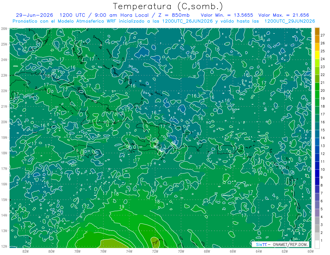Click the '19N' latitude axis label
This screenshot has height=255, width=330.
(4, 138)
